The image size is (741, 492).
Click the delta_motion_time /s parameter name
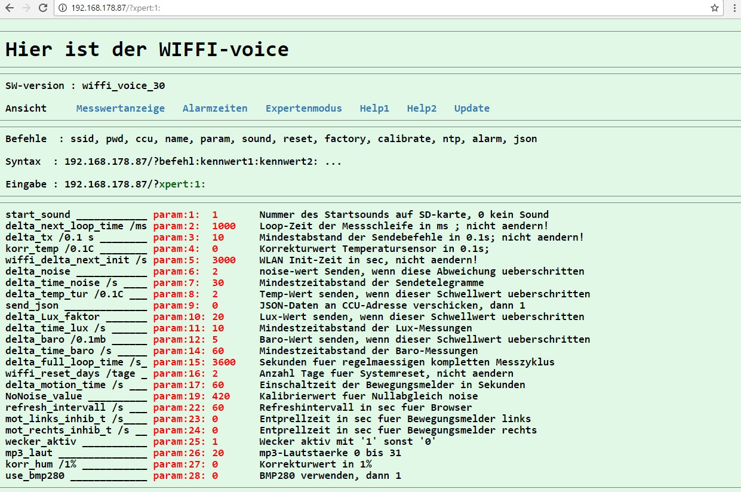[64, 385]
